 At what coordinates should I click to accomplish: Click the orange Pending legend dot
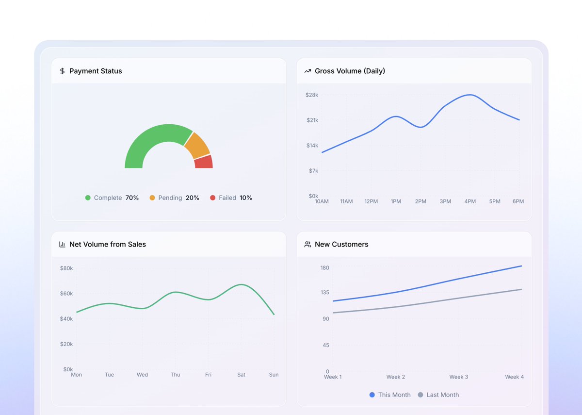pos(152,198)
